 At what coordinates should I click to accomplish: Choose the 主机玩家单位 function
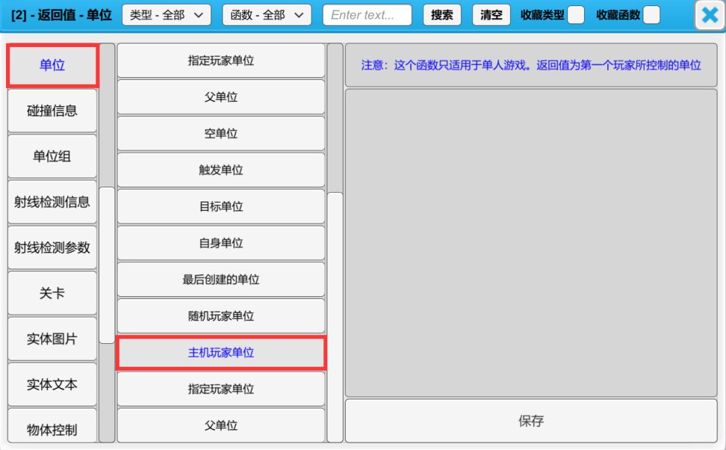point(220,353)
